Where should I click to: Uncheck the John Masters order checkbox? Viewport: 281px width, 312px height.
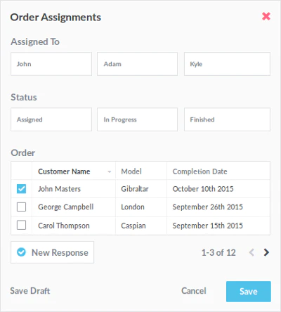pyautogui.click(x=21, y=189)
